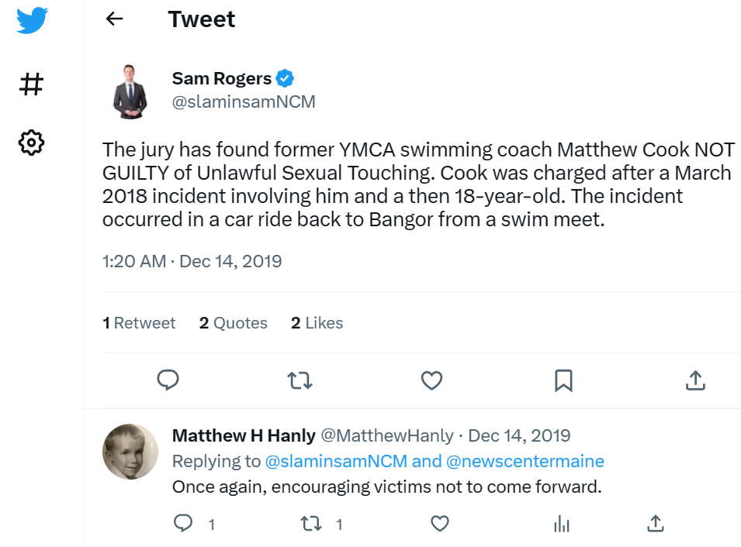741x547 pixels.
Task: Bookmark the main tweet
Action: pyautogui.click(x=563, y=380)
